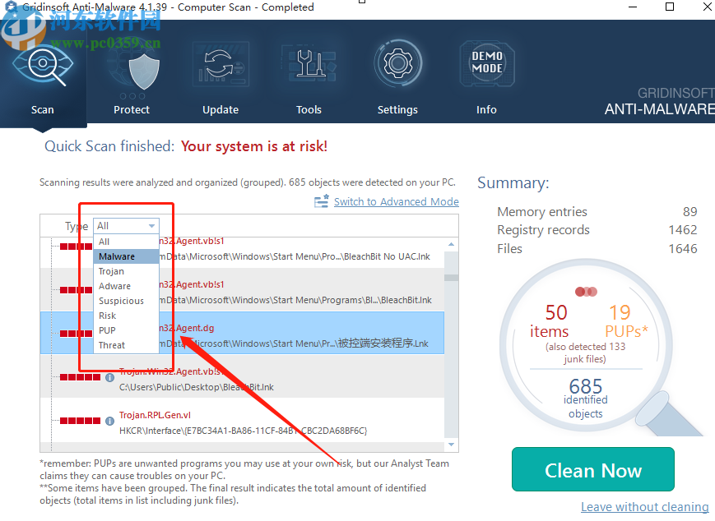Click Files count 1646
The width and height of the screenshot is (715, 521).
point(683,249)
